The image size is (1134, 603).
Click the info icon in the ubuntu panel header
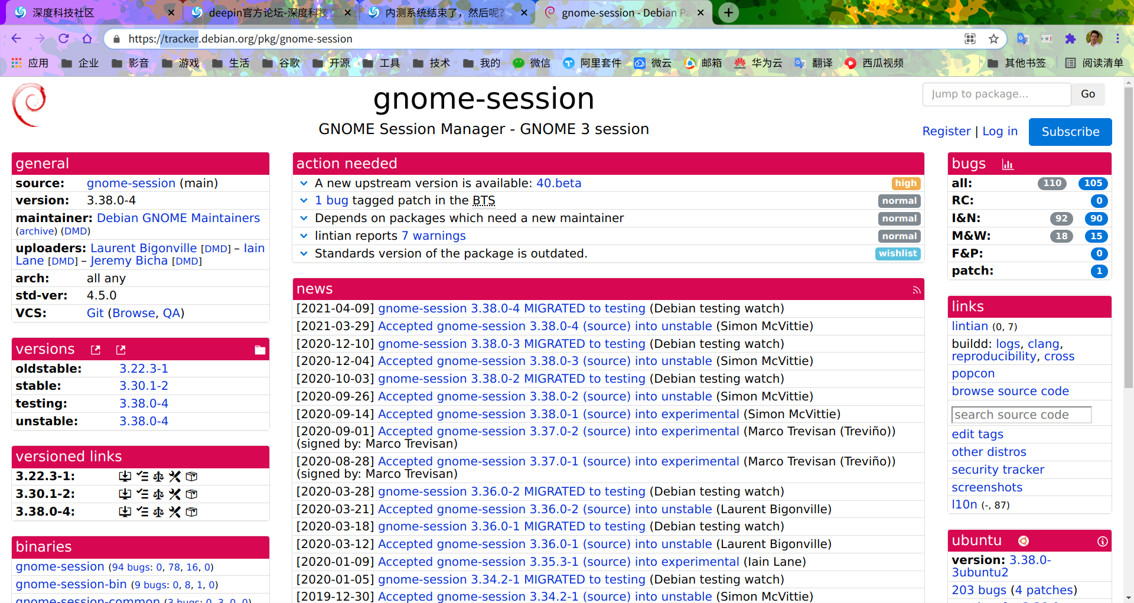tap(1102, 541)
